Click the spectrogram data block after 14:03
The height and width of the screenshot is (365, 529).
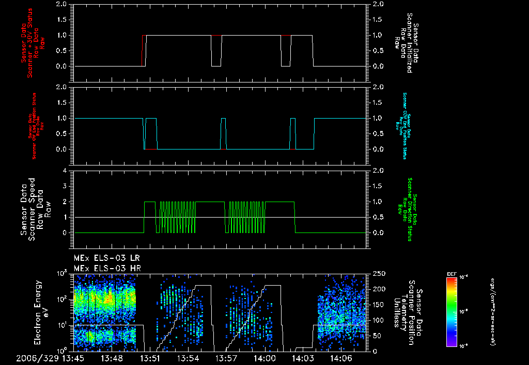[x=341, y=312]
